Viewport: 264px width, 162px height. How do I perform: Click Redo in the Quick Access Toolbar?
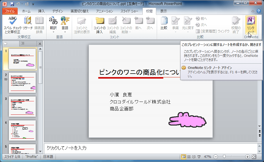coord(27,4)
